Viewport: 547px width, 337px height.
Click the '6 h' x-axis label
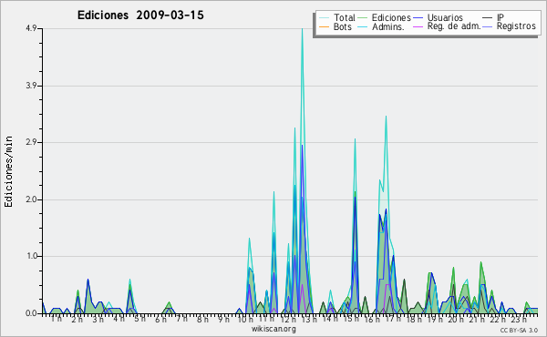pyautogui.click(x=160, y=319)
